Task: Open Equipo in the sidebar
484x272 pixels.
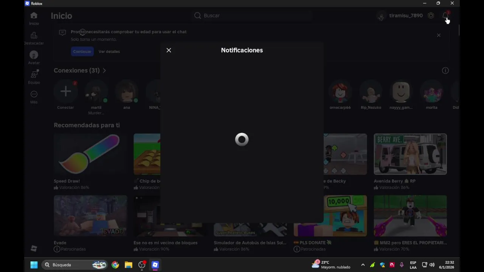Action: 34,77
